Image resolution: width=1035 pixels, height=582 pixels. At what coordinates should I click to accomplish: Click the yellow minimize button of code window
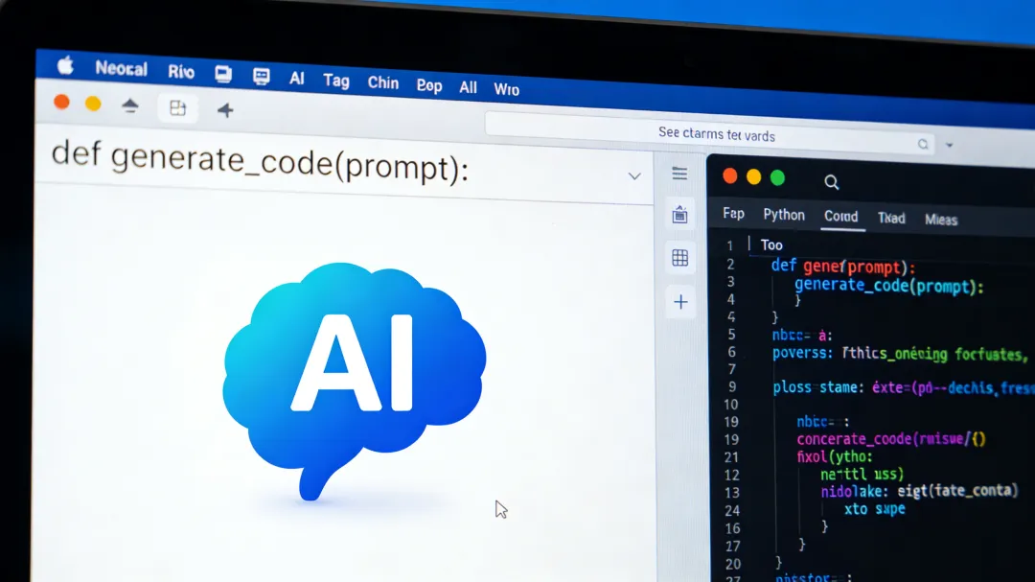coord(754,177)
